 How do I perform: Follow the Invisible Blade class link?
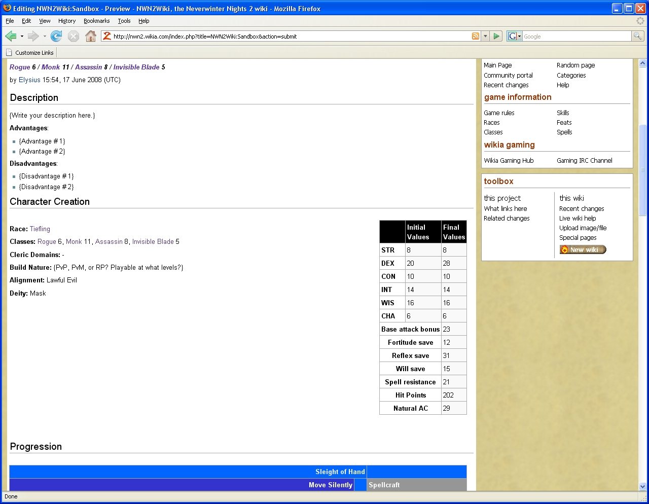point(153,242)
